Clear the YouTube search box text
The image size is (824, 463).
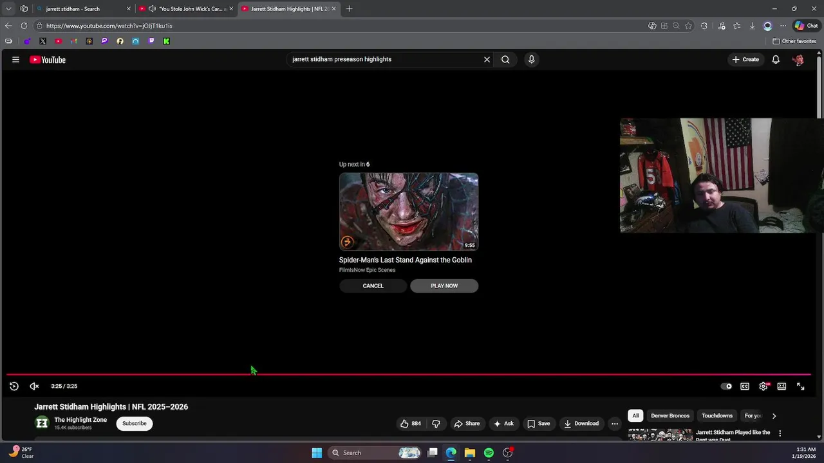(487, 59)
